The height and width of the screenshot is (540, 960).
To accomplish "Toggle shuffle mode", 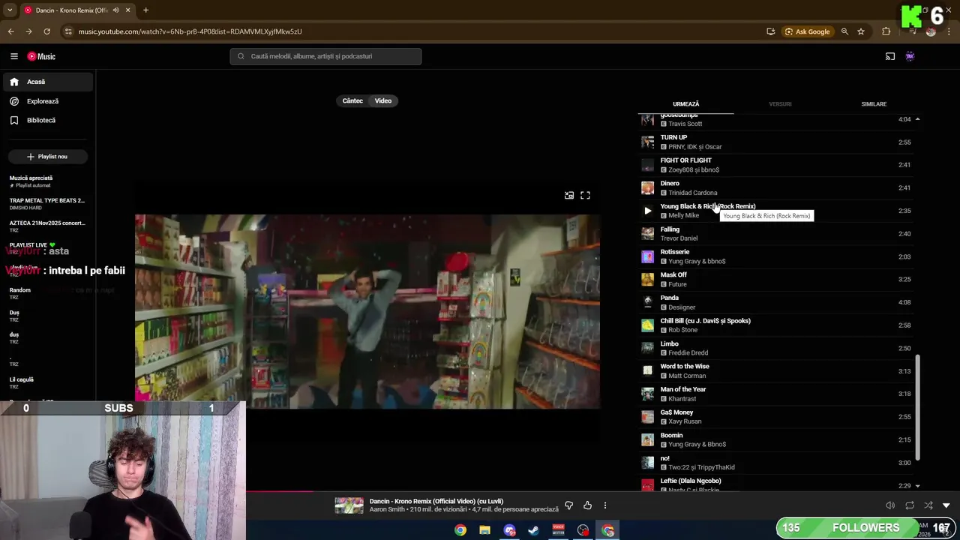I will tap(928, 505).
